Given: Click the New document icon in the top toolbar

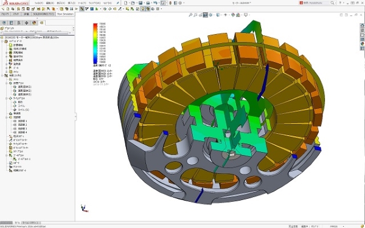Looking at the screenshot, I should [126, 3].
